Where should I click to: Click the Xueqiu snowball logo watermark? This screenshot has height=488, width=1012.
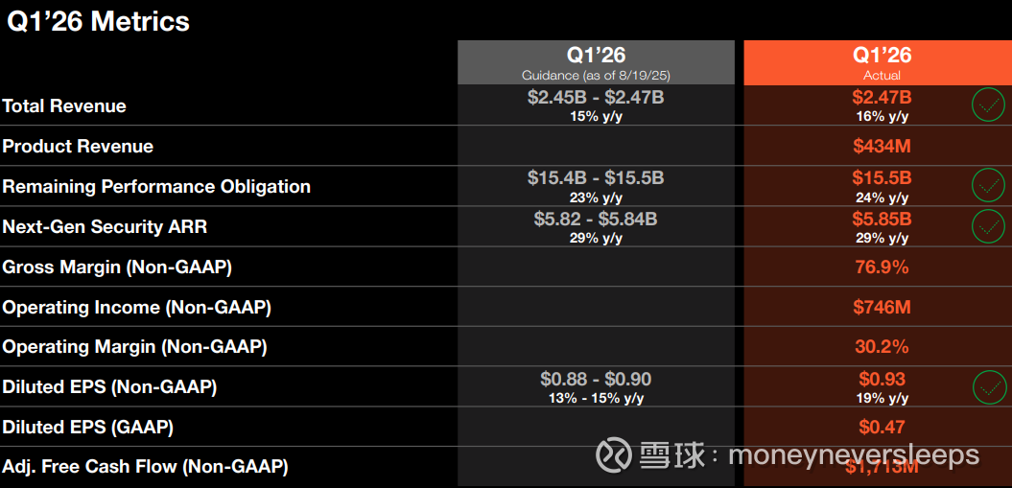[x=614, y=453]
